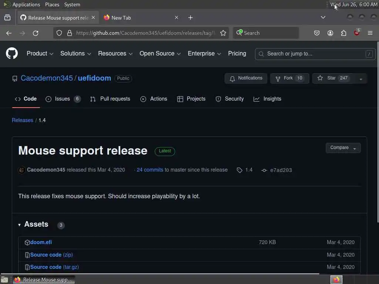Image resolution: width=379 pixels, height=284 pixels.
Task: Open the System menu
Action: tap(72, 4)
